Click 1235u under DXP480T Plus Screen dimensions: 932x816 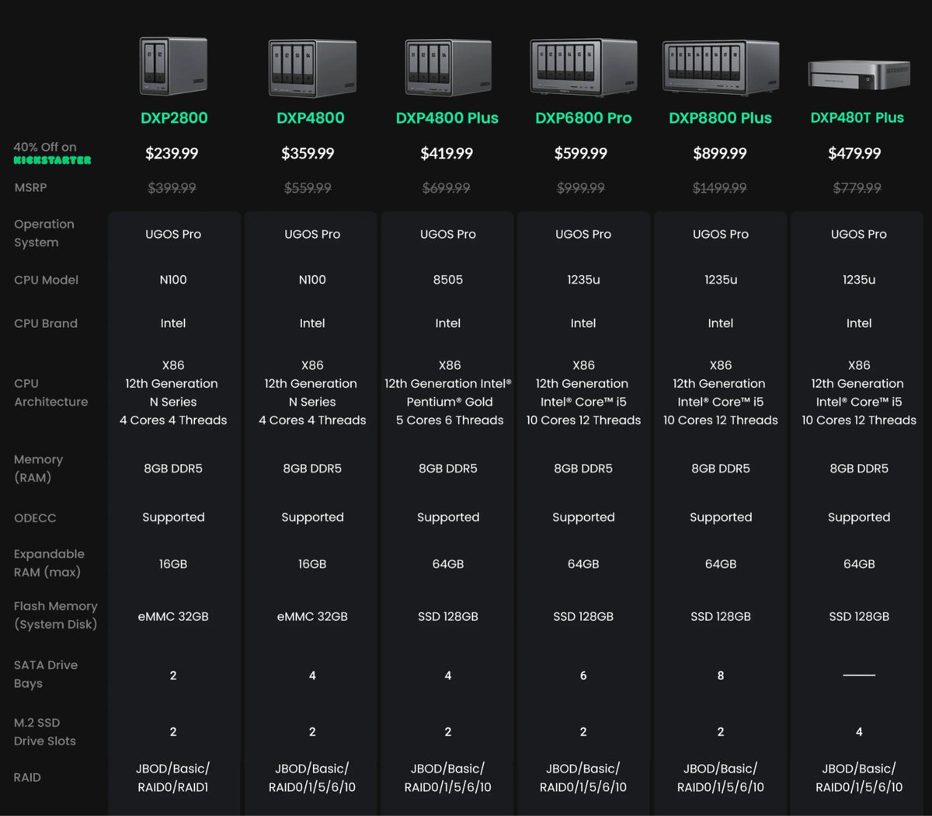(859, 280)
